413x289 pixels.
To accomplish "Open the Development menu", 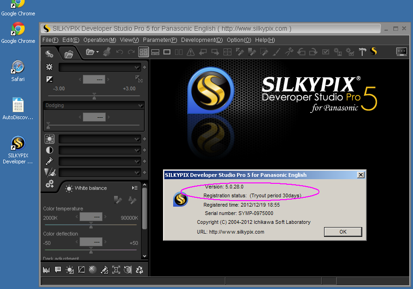I will 202,40.
